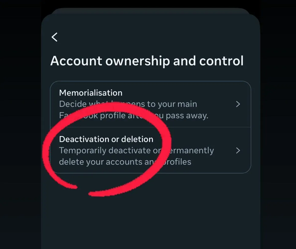Click "delete your accounts and profiles" text
Screen dimensions: 296x249
125,162
